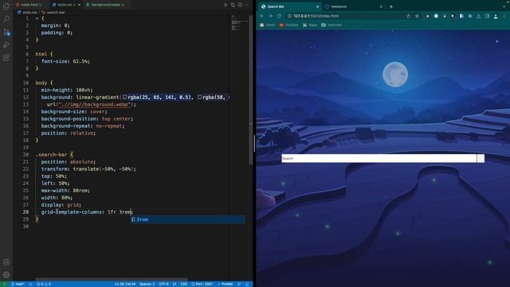The width and height of the screenshot is (510, 287).
Task: Click the Live Server Port 5501 item
Action: pos(202,284)
